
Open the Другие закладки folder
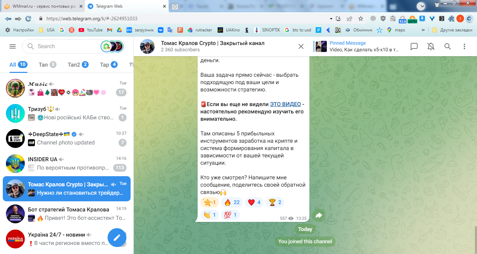[x=452, y=30]
